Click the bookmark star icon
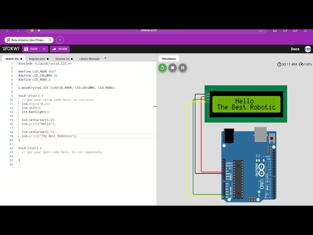 pyautogui.click(x=32, y=30)
